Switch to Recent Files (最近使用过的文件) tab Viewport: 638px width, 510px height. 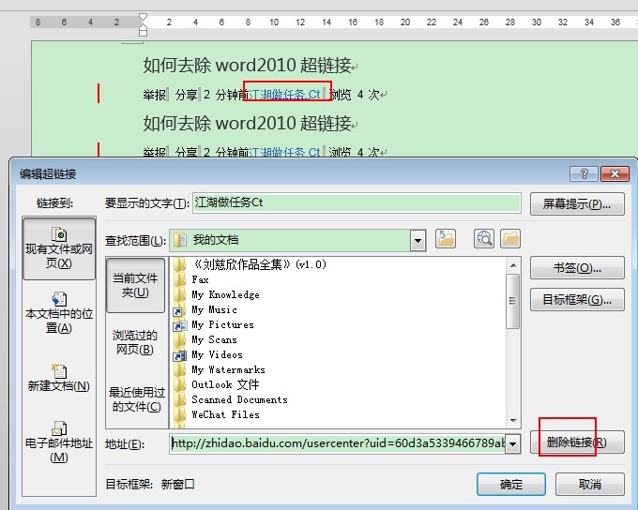click(136, 399)
